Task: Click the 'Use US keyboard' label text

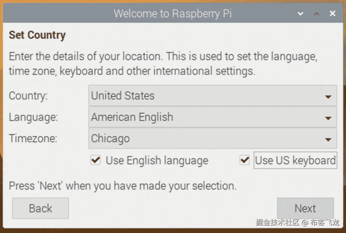Action: point(295,160)
